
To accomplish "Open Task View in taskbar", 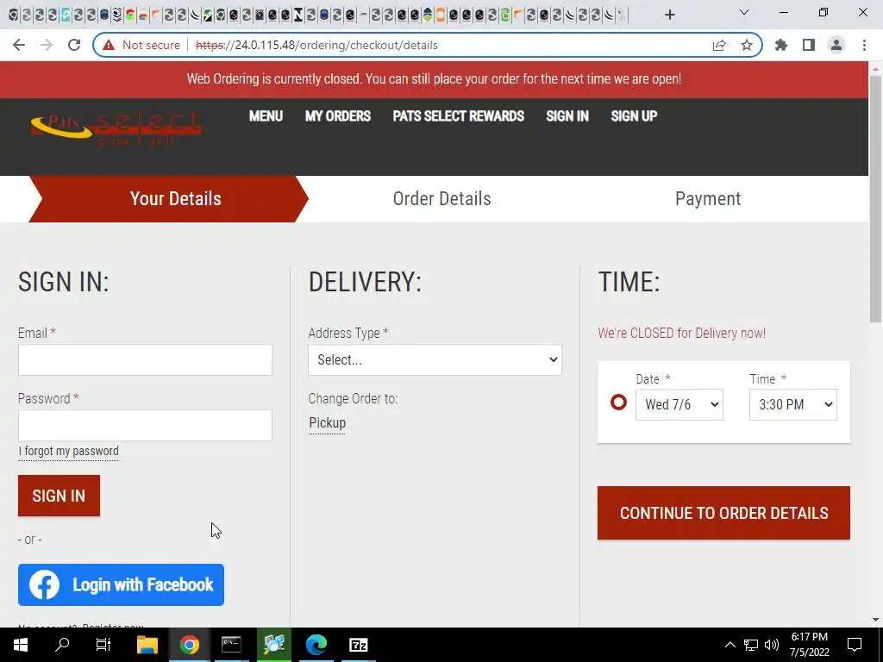I will [103, 645].
